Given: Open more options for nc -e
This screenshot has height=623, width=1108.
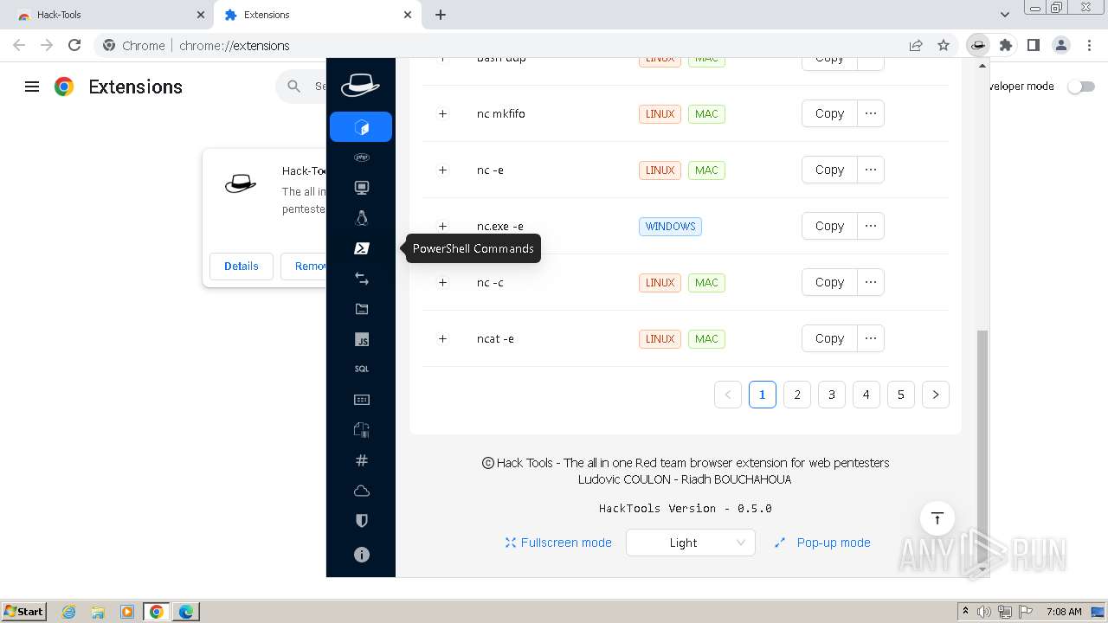Looking at the screenshot, I should (871, 170).
